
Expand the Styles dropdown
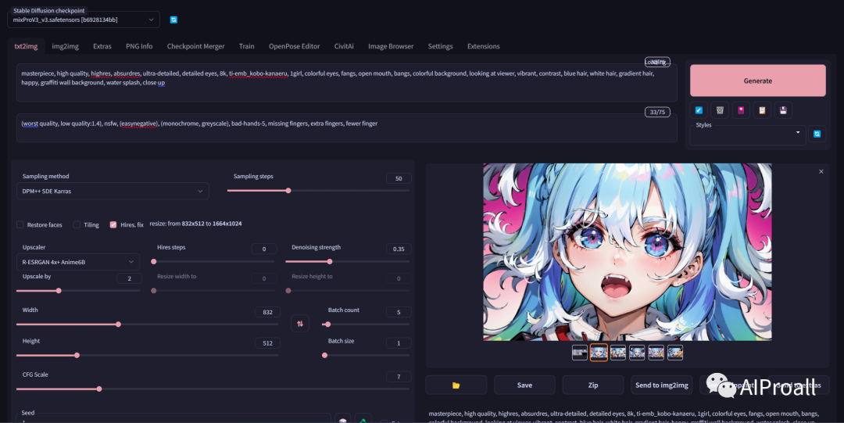pyautogui.click(x=748, y=134)
